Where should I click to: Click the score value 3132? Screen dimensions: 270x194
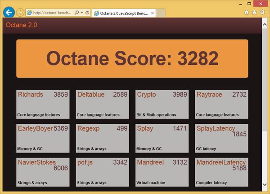click(x=180, y=162)
